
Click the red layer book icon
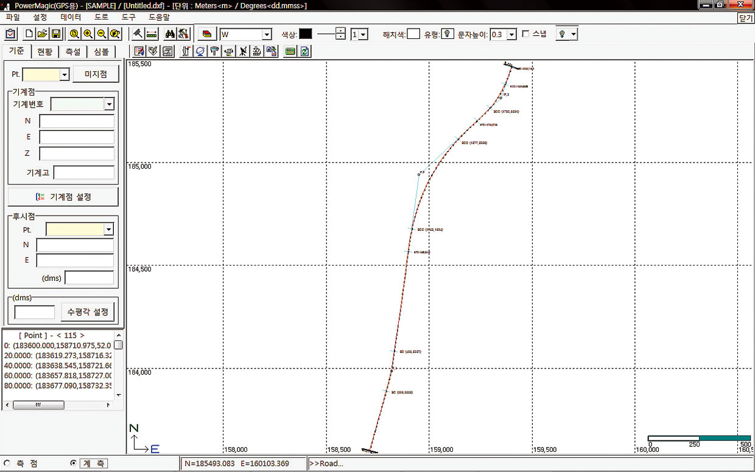click(x=207, y=34)
